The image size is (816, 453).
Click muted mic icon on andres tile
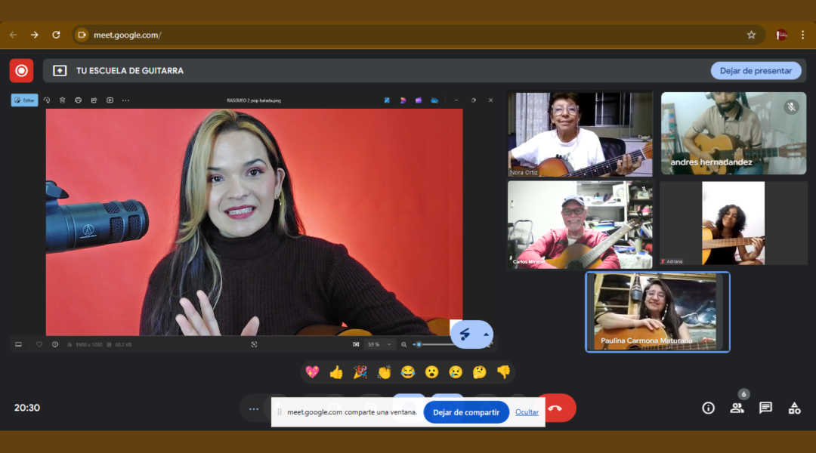pos(791,107)
